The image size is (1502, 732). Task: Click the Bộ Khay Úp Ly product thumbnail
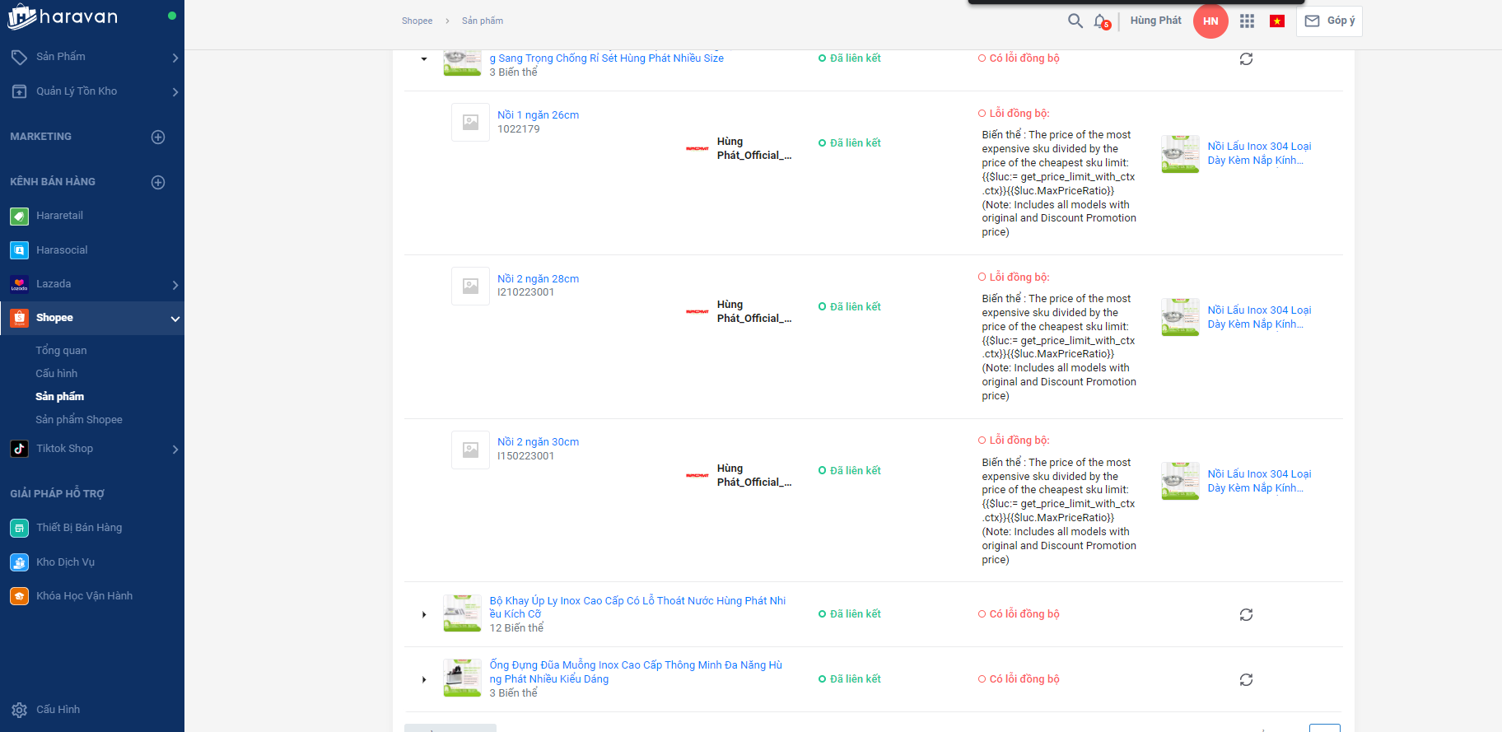[462, 613]
